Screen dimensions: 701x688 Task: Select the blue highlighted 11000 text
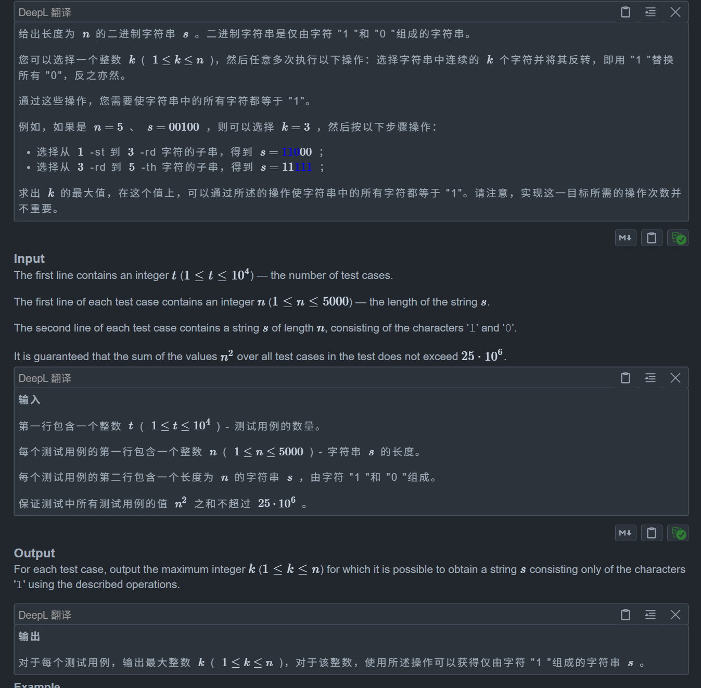(x=291, y=152)
